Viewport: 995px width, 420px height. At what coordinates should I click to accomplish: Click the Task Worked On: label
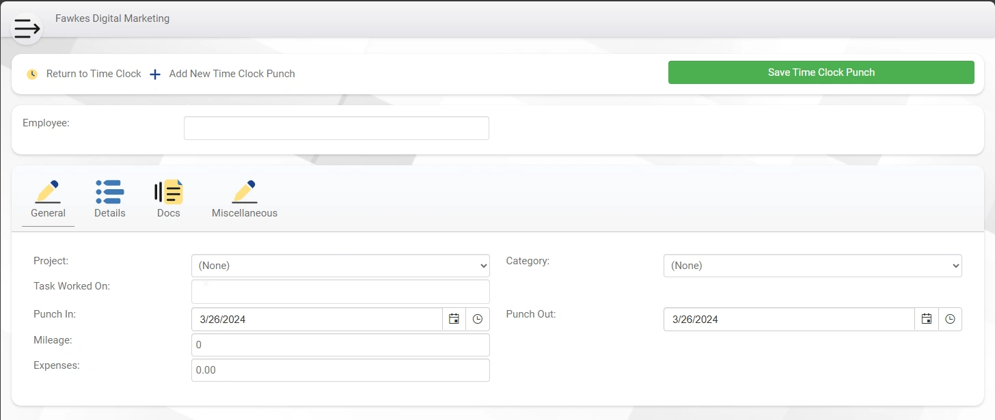tap(72, 286)
